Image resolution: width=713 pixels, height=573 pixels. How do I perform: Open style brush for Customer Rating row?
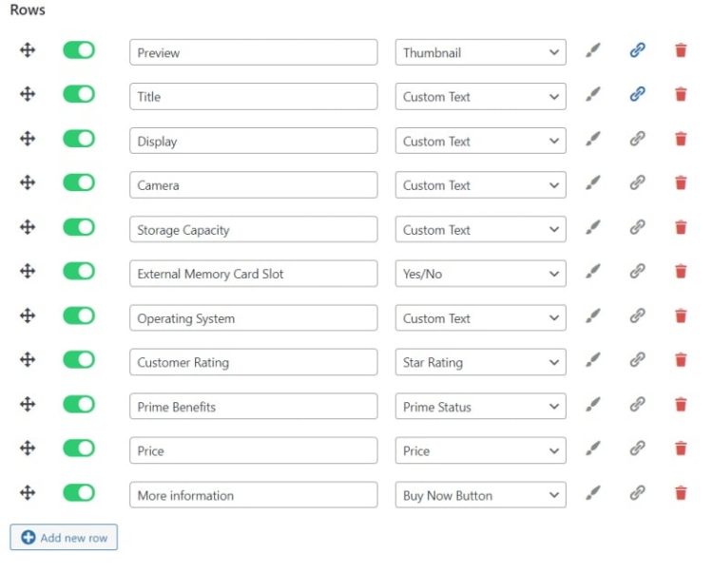[x=593, y=360]
